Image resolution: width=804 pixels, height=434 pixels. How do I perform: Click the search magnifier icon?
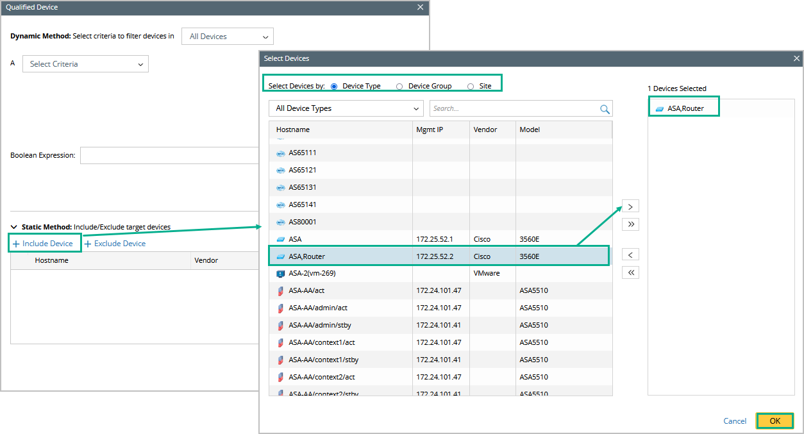click(x=604, y=109)
